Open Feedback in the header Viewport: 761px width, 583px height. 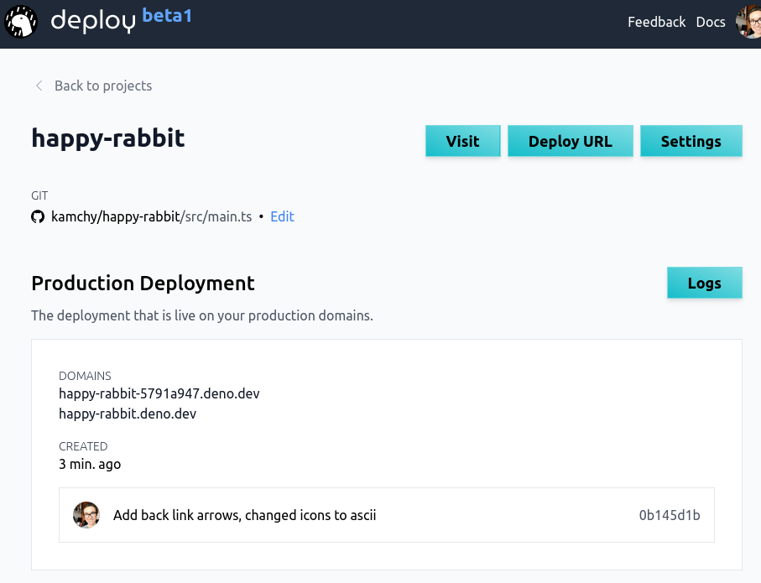point(656,22)
